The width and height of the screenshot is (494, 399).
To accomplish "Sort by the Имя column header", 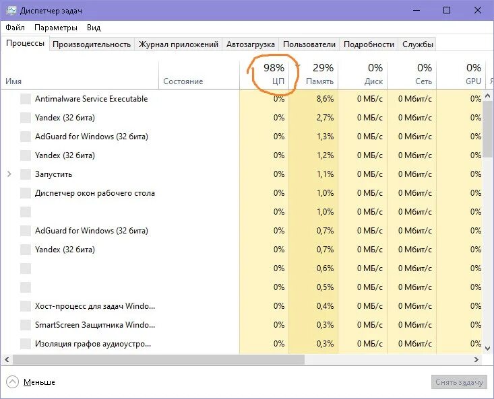I will coord(80,75).
